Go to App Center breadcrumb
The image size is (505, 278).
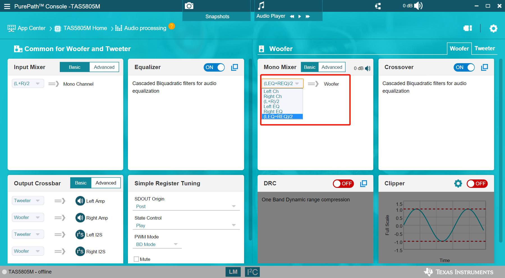[x=27, y=28]
